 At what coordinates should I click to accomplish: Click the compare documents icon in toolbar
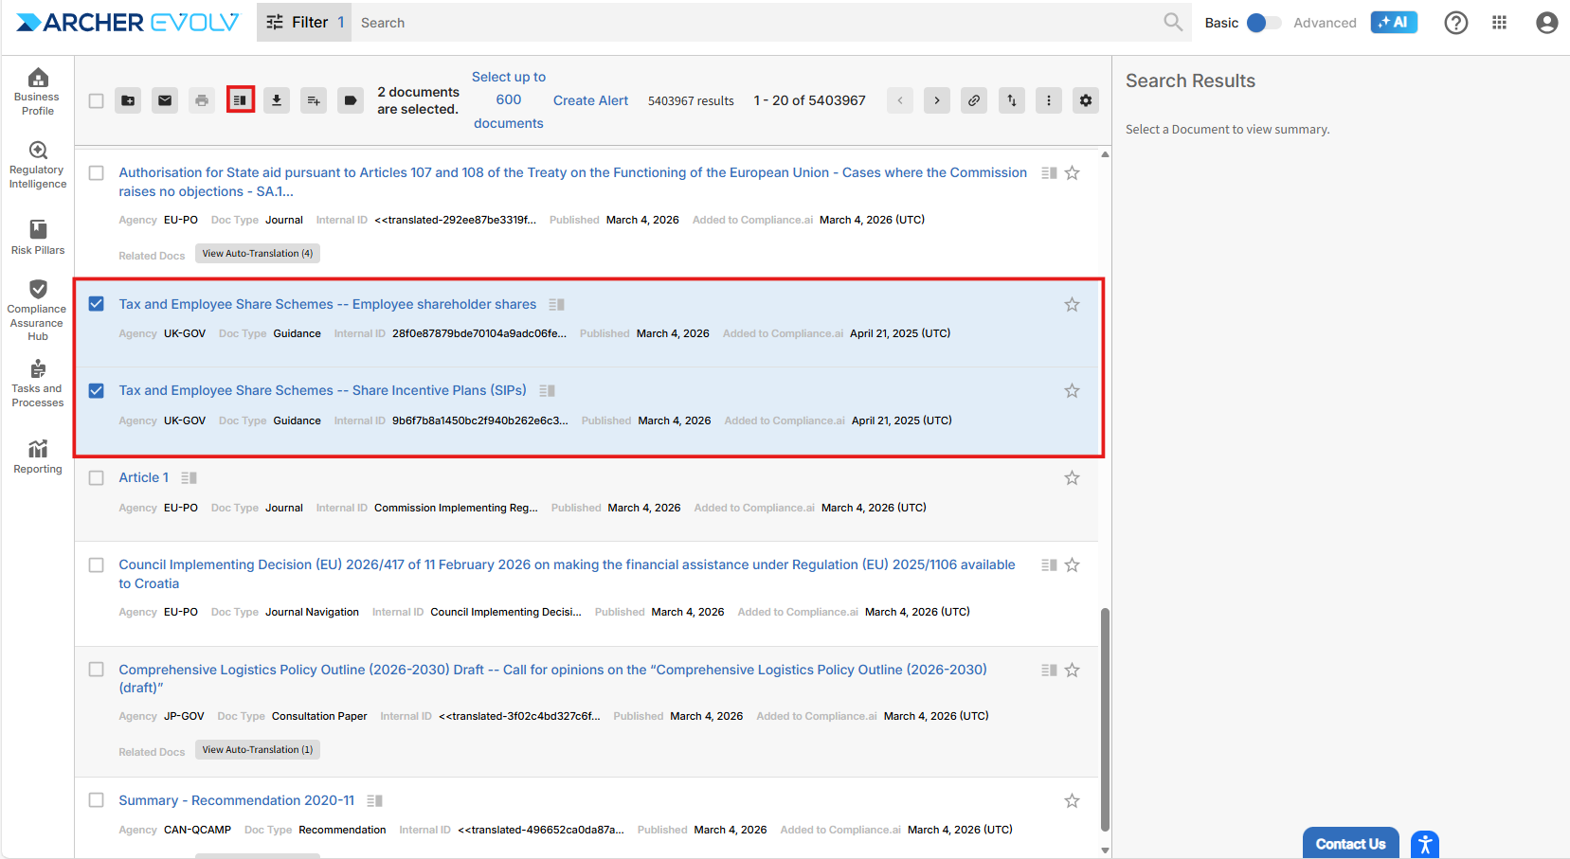(241, 100)
